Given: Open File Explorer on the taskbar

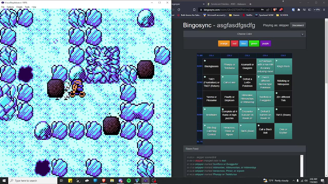Looking at the screenshot, I should (112, 181).
